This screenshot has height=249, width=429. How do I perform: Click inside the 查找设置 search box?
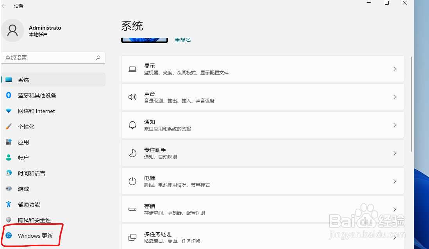54,57
